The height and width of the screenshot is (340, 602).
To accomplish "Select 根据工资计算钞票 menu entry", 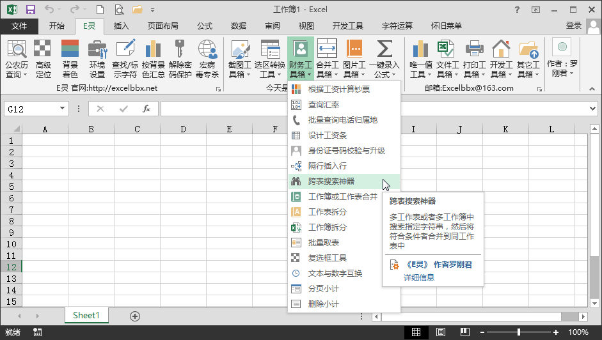I will (x=344, y=89).
